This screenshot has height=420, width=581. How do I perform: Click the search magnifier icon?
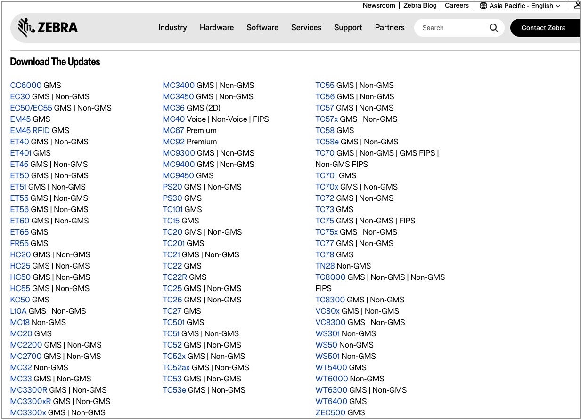(x=493, y=28)
